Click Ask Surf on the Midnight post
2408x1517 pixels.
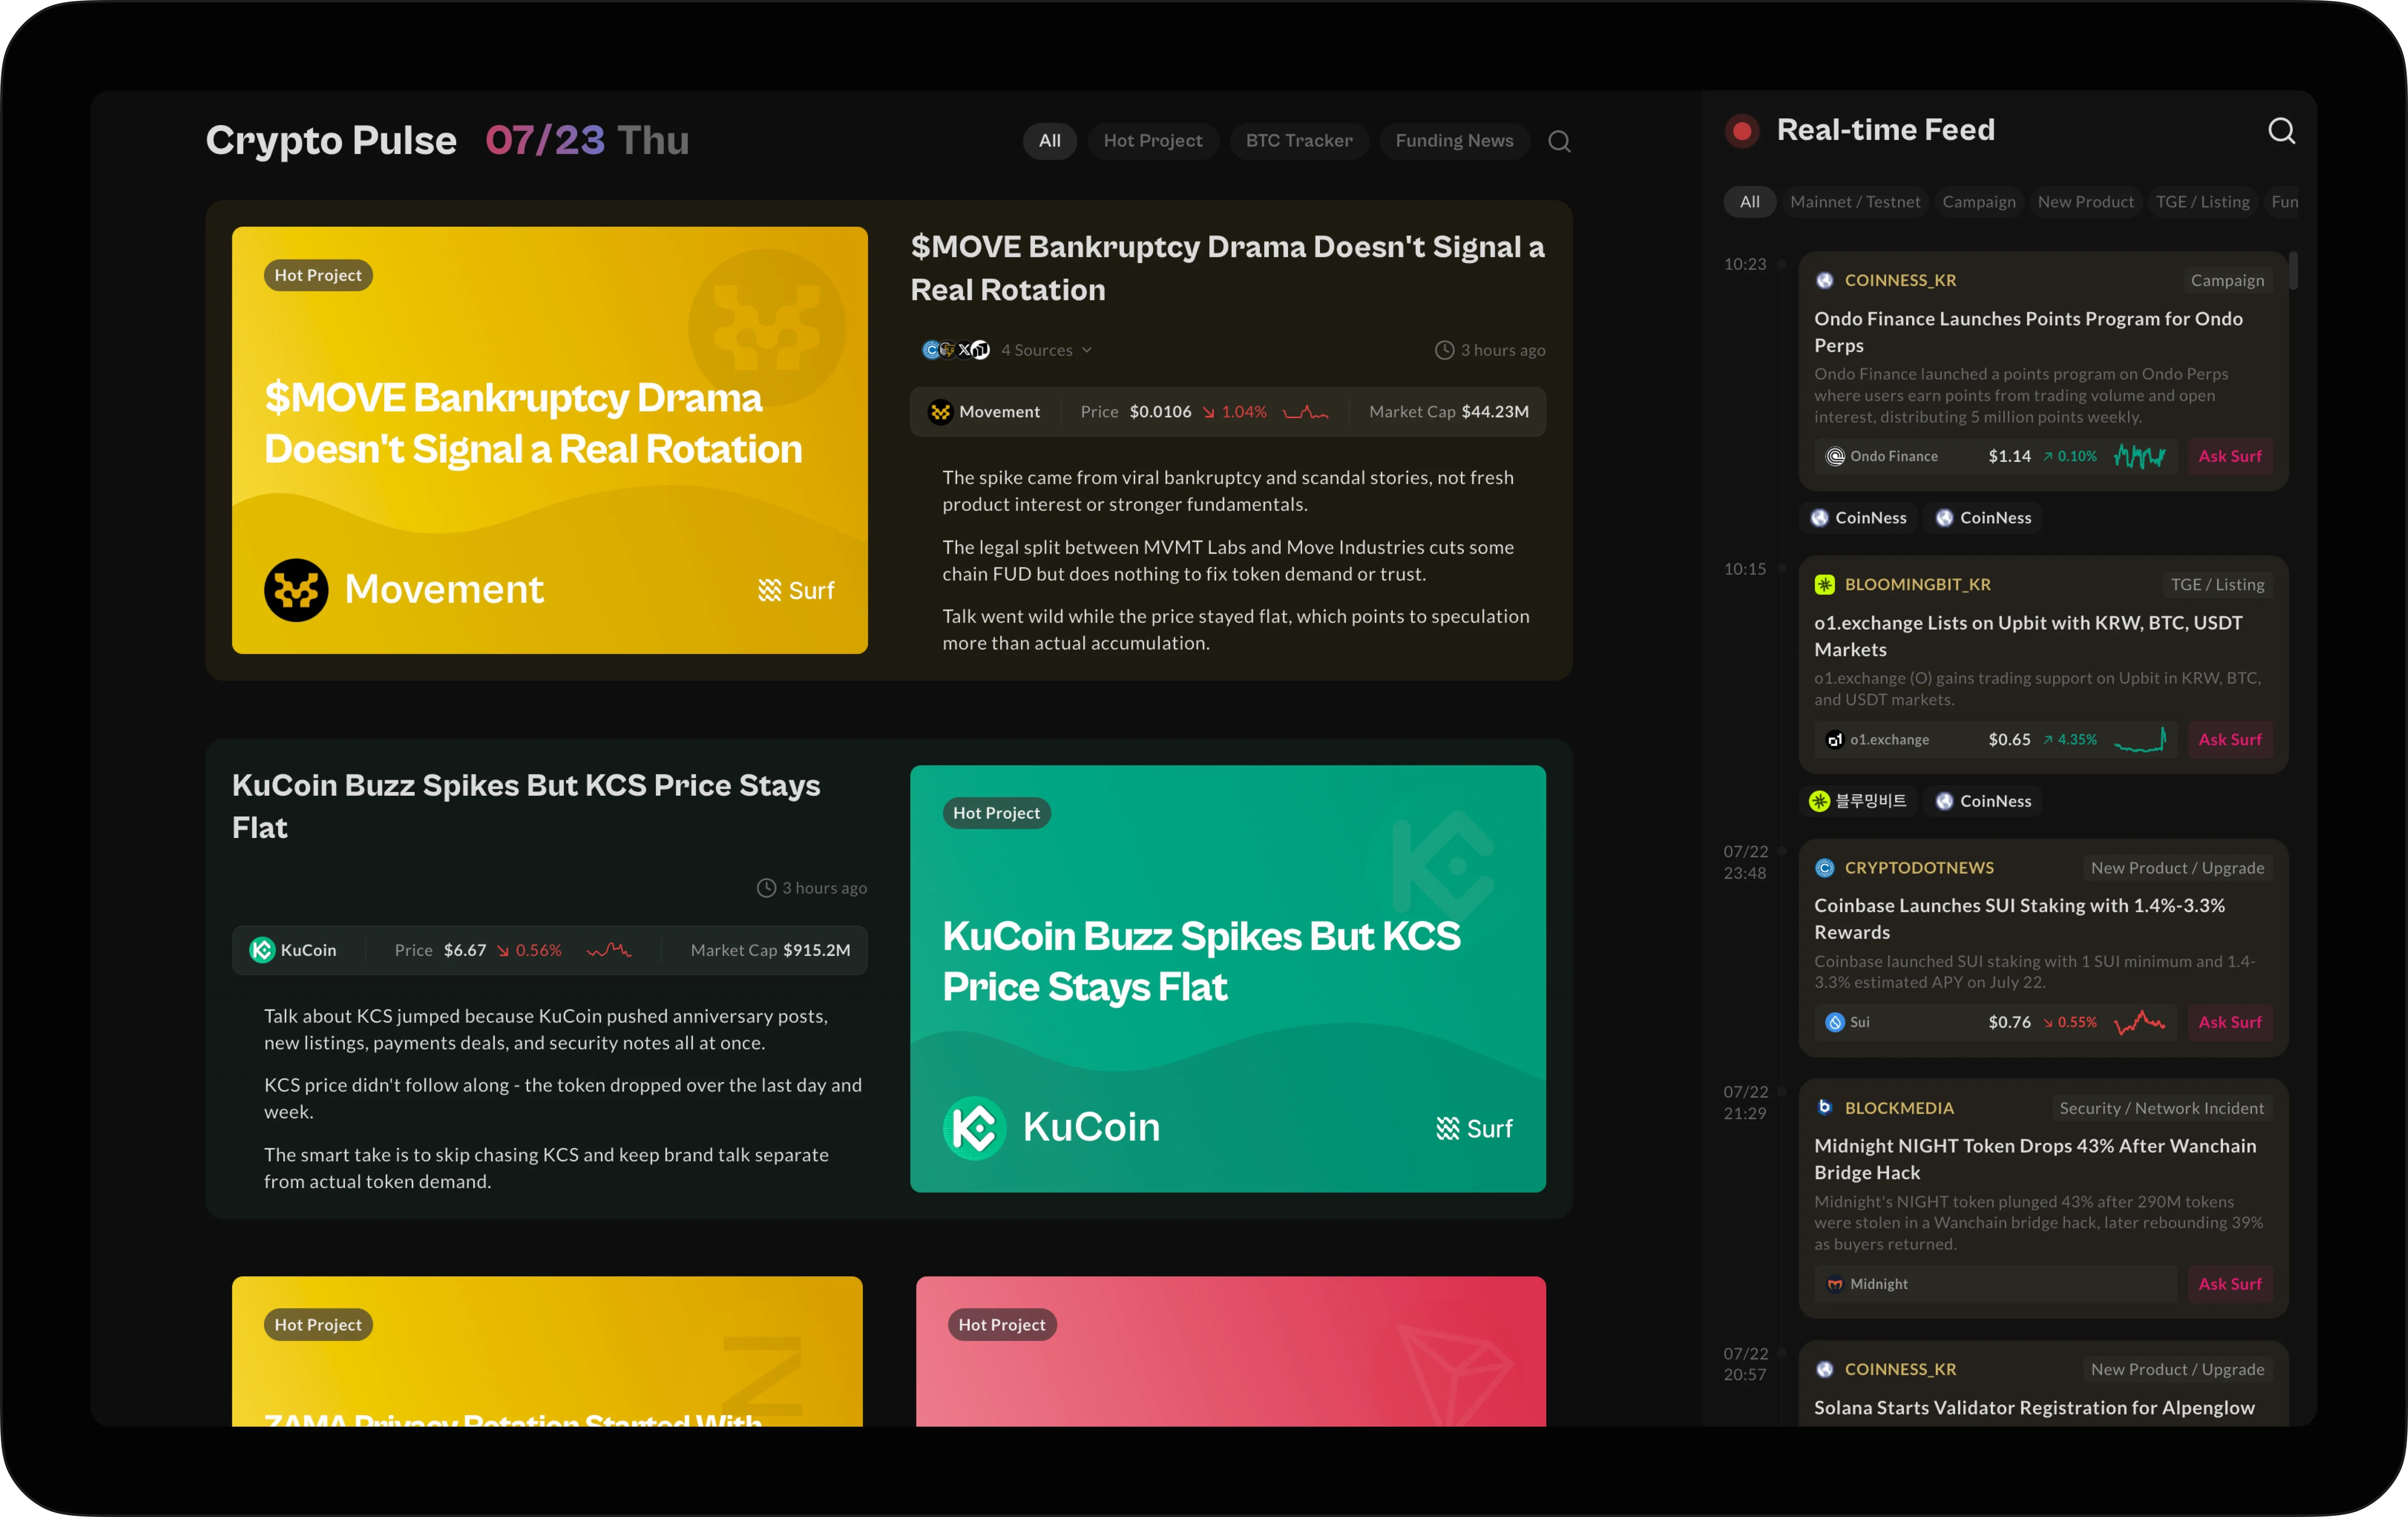[x=2230, y=1285]
